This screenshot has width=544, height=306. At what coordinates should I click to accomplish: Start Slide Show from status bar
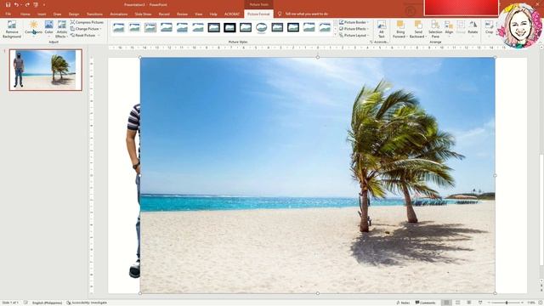click(x=480, y=303)
